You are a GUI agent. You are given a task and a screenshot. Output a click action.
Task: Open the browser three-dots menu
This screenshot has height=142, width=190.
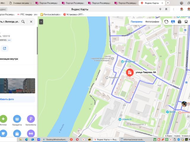pyautogui.click(x=173, y=9)
